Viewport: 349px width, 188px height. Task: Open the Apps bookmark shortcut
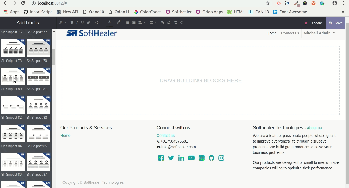tap(11, 12)
